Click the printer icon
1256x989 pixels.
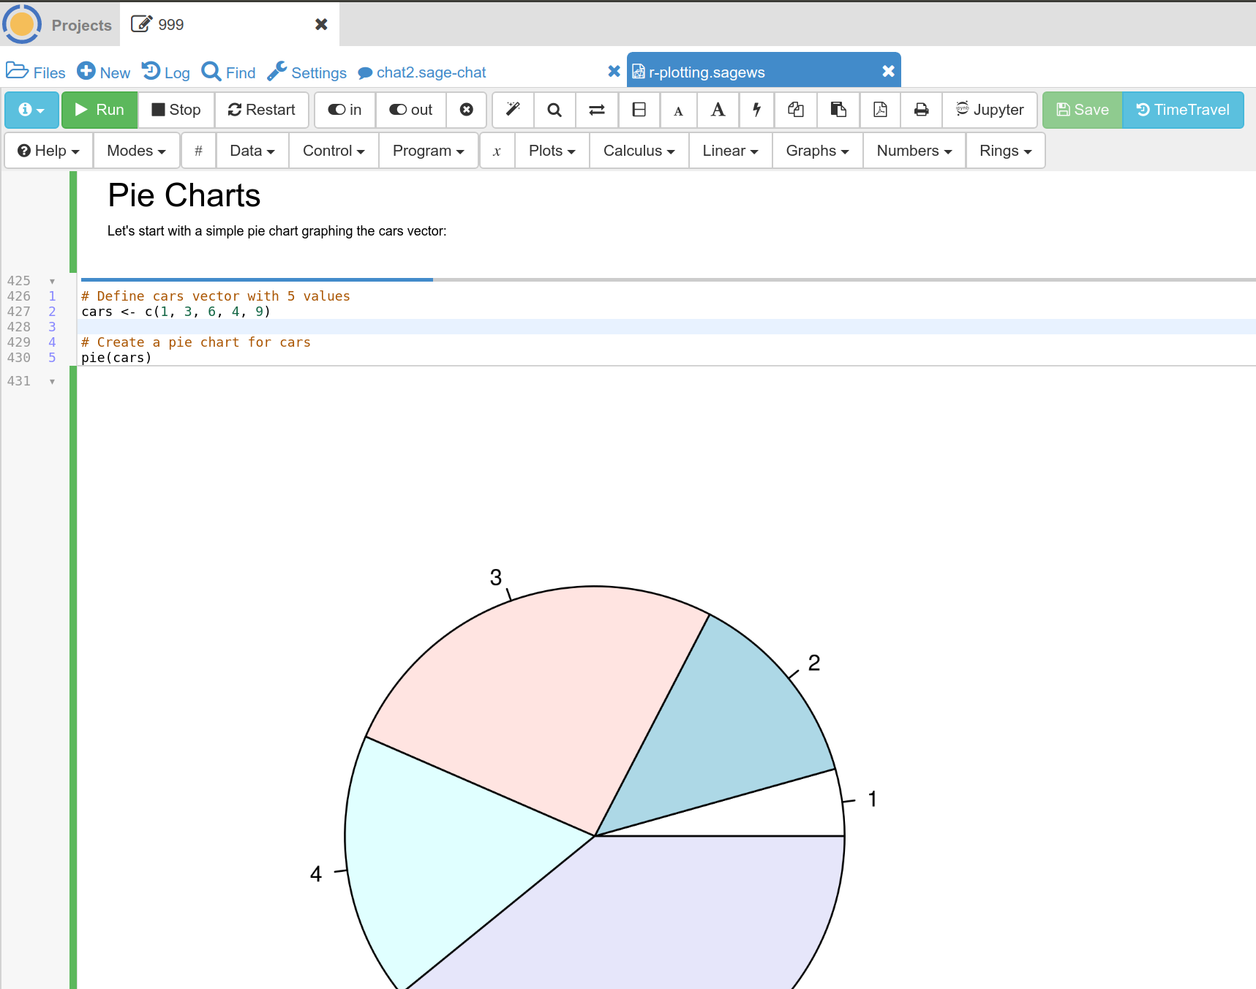(921, 110)
